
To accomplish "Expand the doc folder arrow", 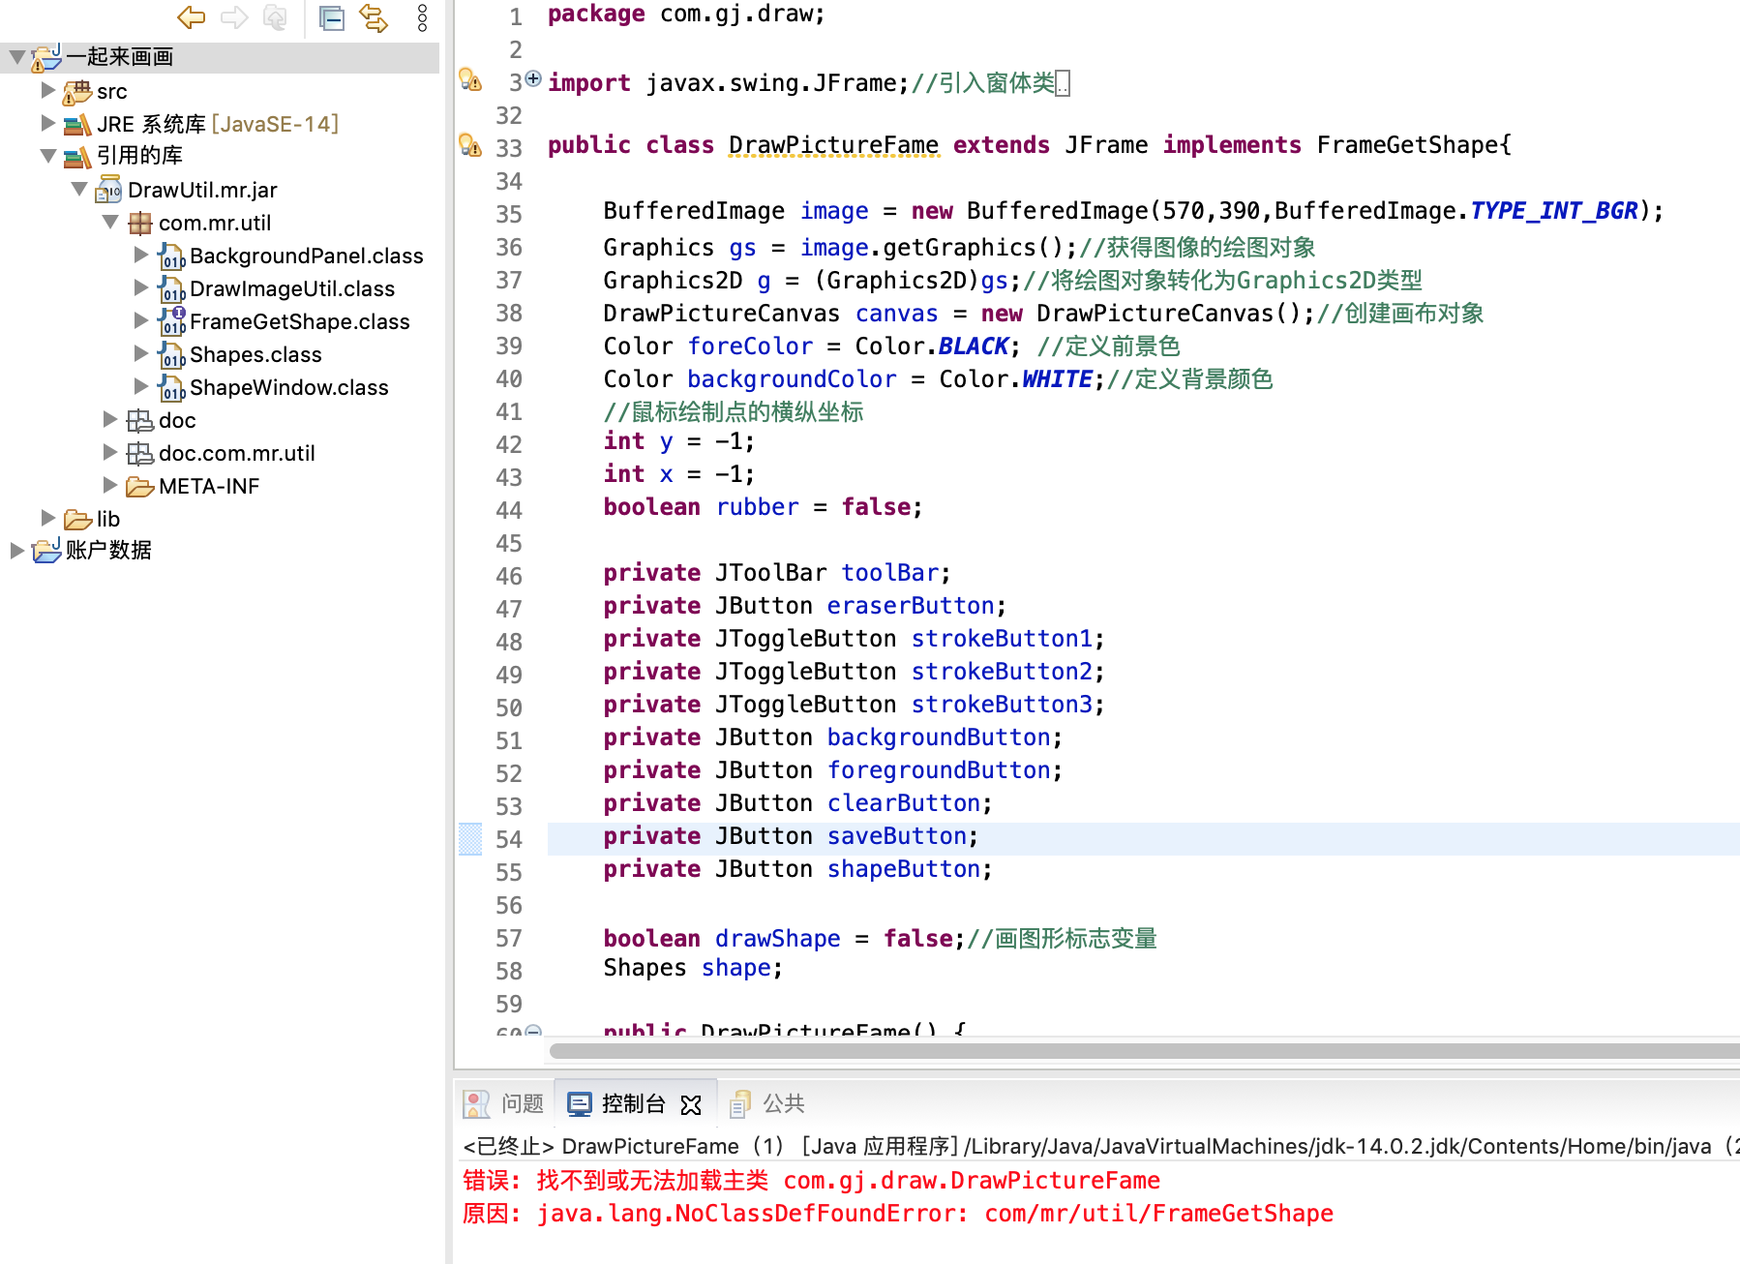I will pos(110,419).
